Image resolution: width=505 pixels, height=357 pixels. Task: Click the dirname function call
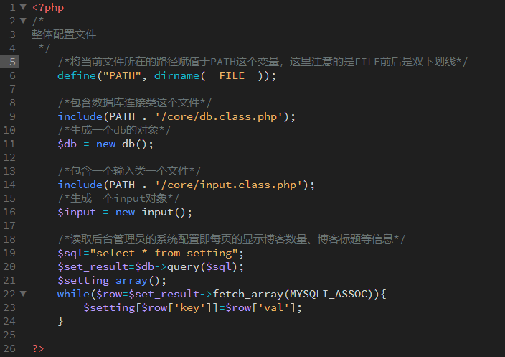tap(176, 75)
